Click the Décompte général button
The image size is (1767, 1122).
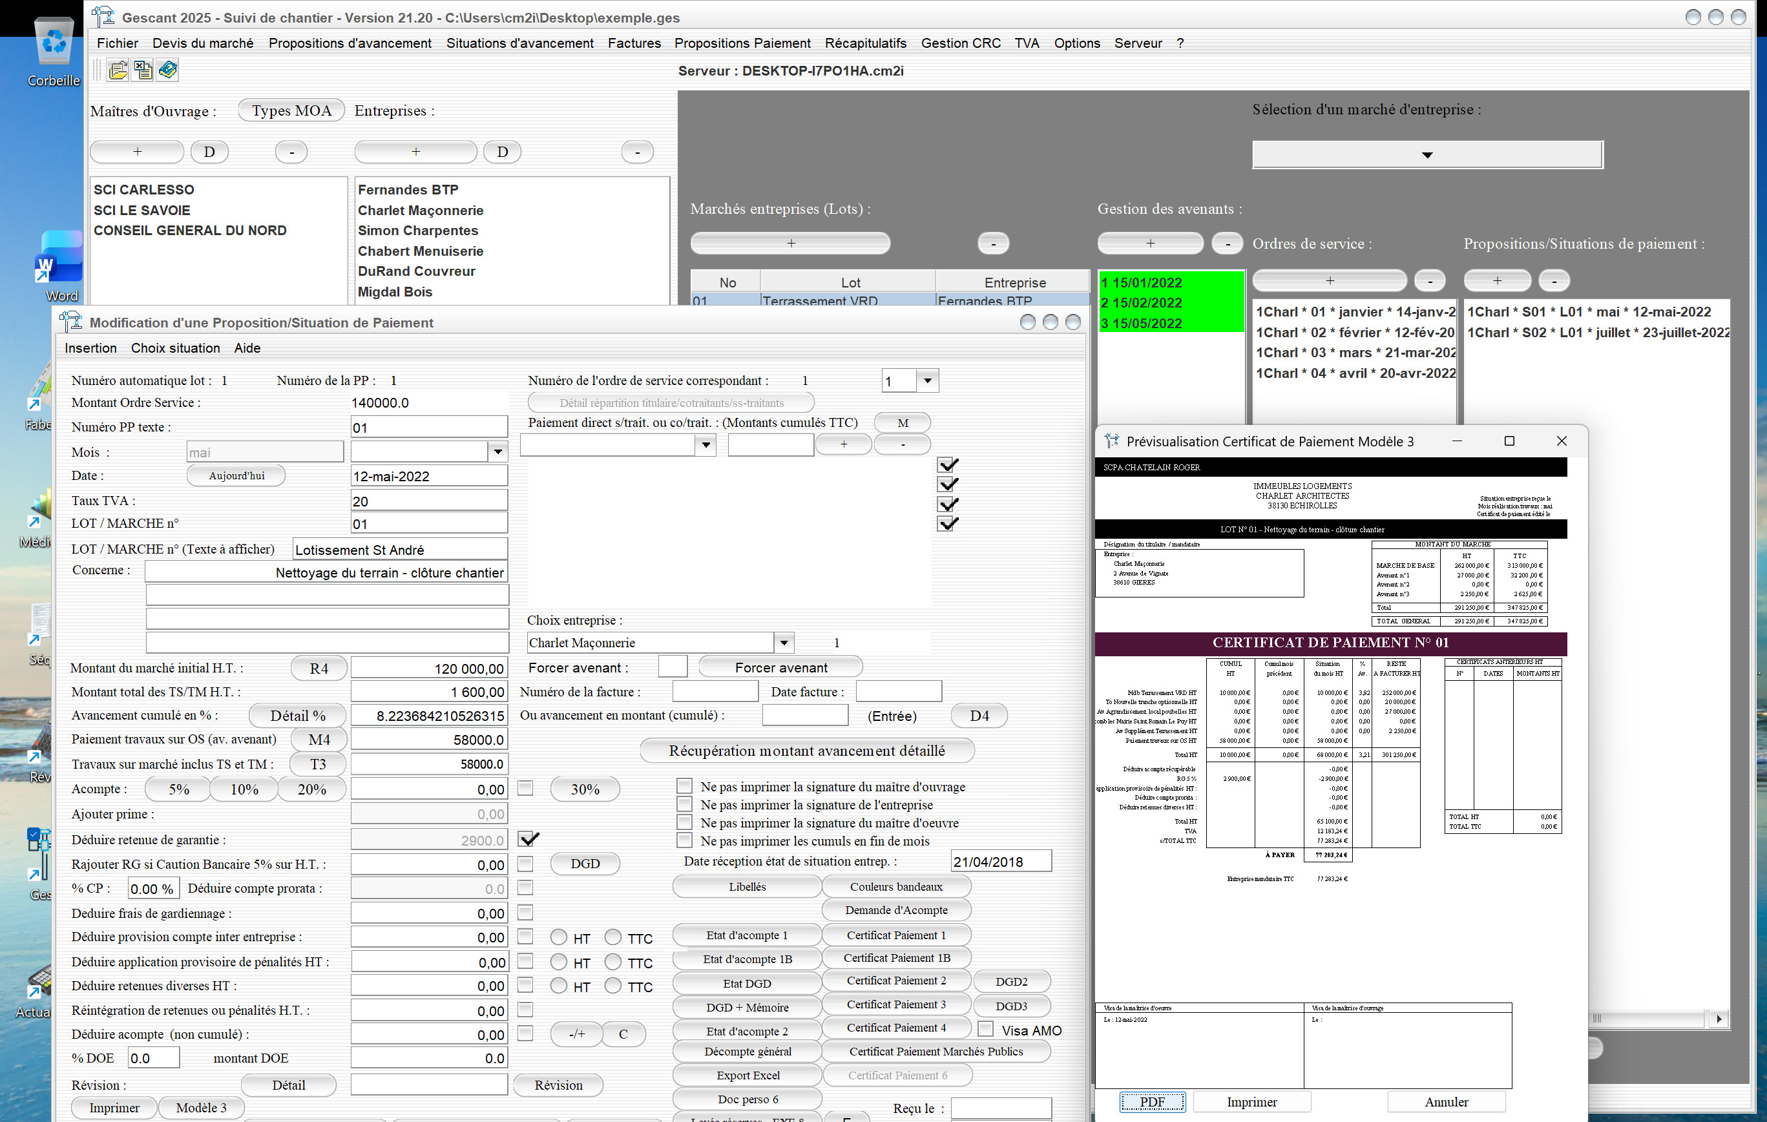[748, 1052]
